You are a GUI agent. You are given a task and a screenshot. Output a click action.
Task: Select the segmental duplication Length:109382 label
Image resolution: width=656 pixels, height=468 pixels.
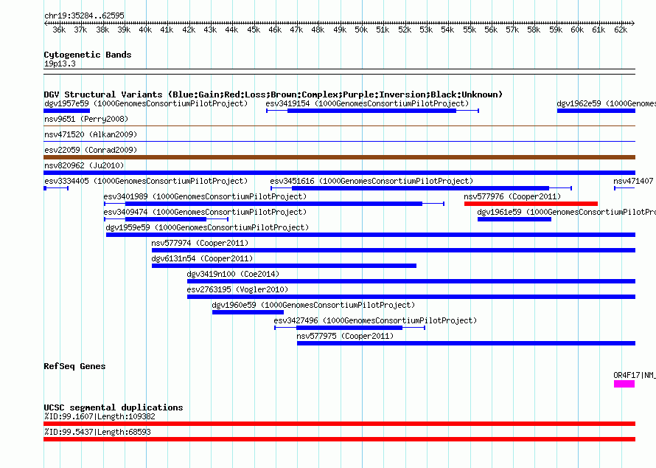(x=100, y=416)
